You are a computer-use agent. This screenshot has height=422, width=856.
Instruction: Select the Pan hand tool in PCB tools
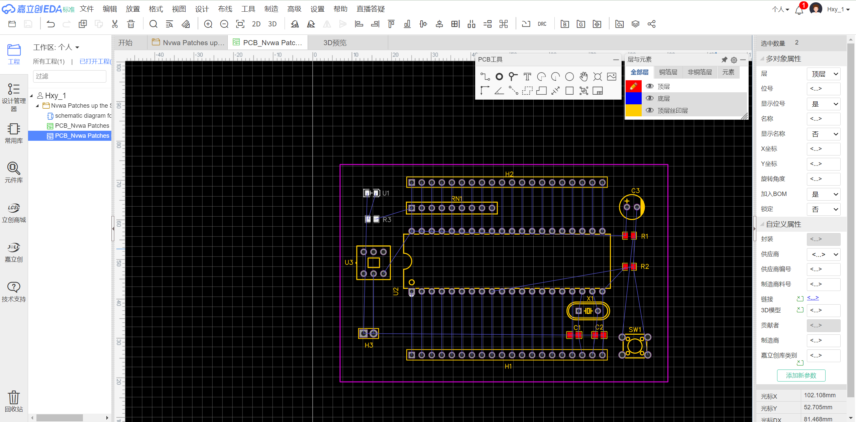583,77
